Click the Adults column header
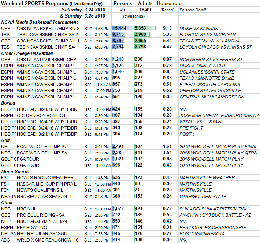Screen dimensions: 260x243 click(145, 4)
